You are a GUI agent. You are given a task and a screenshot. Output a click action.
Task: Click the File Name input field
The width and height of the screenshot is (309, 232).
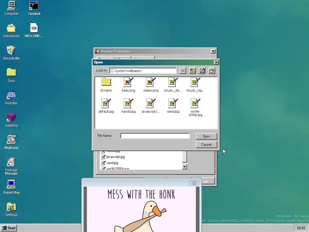[x=155, y=136]
